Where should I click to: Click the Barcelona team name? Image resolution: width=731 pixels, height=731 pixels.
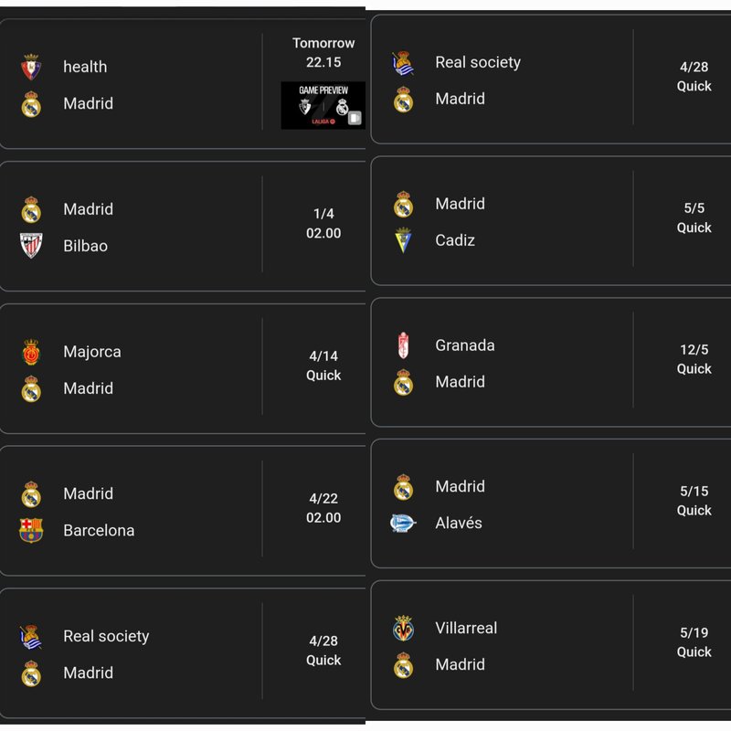99,531
